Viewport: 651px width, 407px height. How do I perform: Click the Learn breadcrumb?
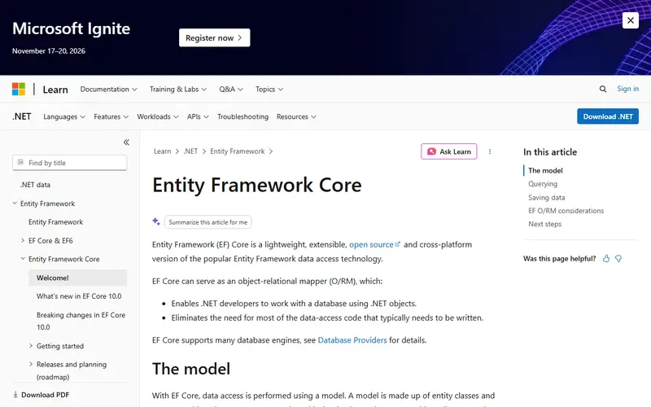[162, 151]
